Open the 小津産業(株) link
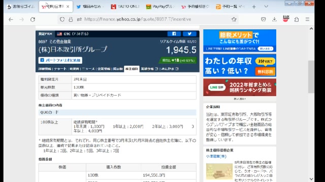The width and height of the screenshot is (325, 182). [216, 156]
